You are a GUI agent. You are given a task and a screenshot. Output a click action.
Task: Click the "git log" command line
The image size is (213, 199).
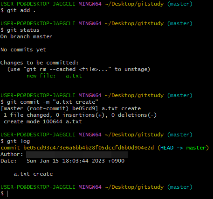pos(15,141)
